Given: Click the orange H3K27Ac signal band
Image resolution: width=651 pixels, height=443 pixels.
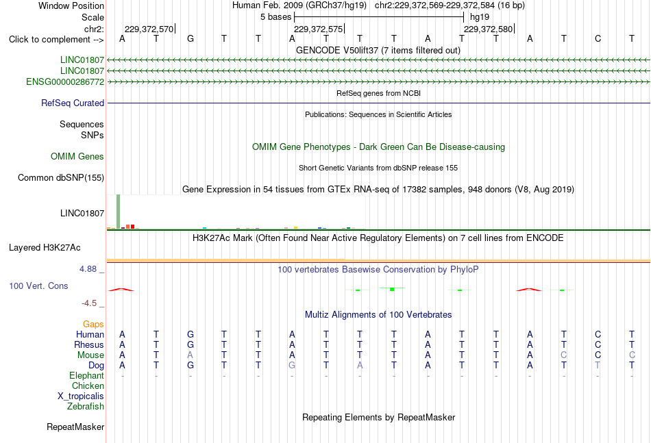Looking at the screenshot, I should pyautogui.click(x=378, y=260).
